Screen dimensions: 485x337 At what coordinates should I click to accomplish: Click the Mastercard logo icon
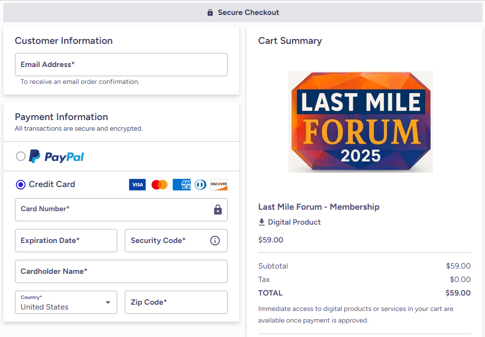160,185
